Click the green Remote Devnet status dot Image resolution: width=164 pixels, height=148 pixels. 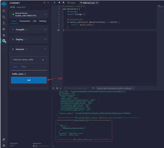click(13, 14)
